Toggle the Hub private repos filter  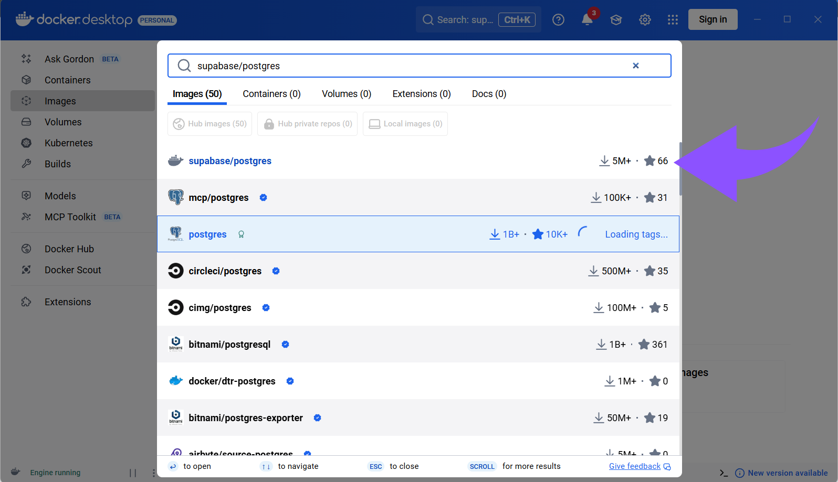pyautogui.click(x=307, y=124)
